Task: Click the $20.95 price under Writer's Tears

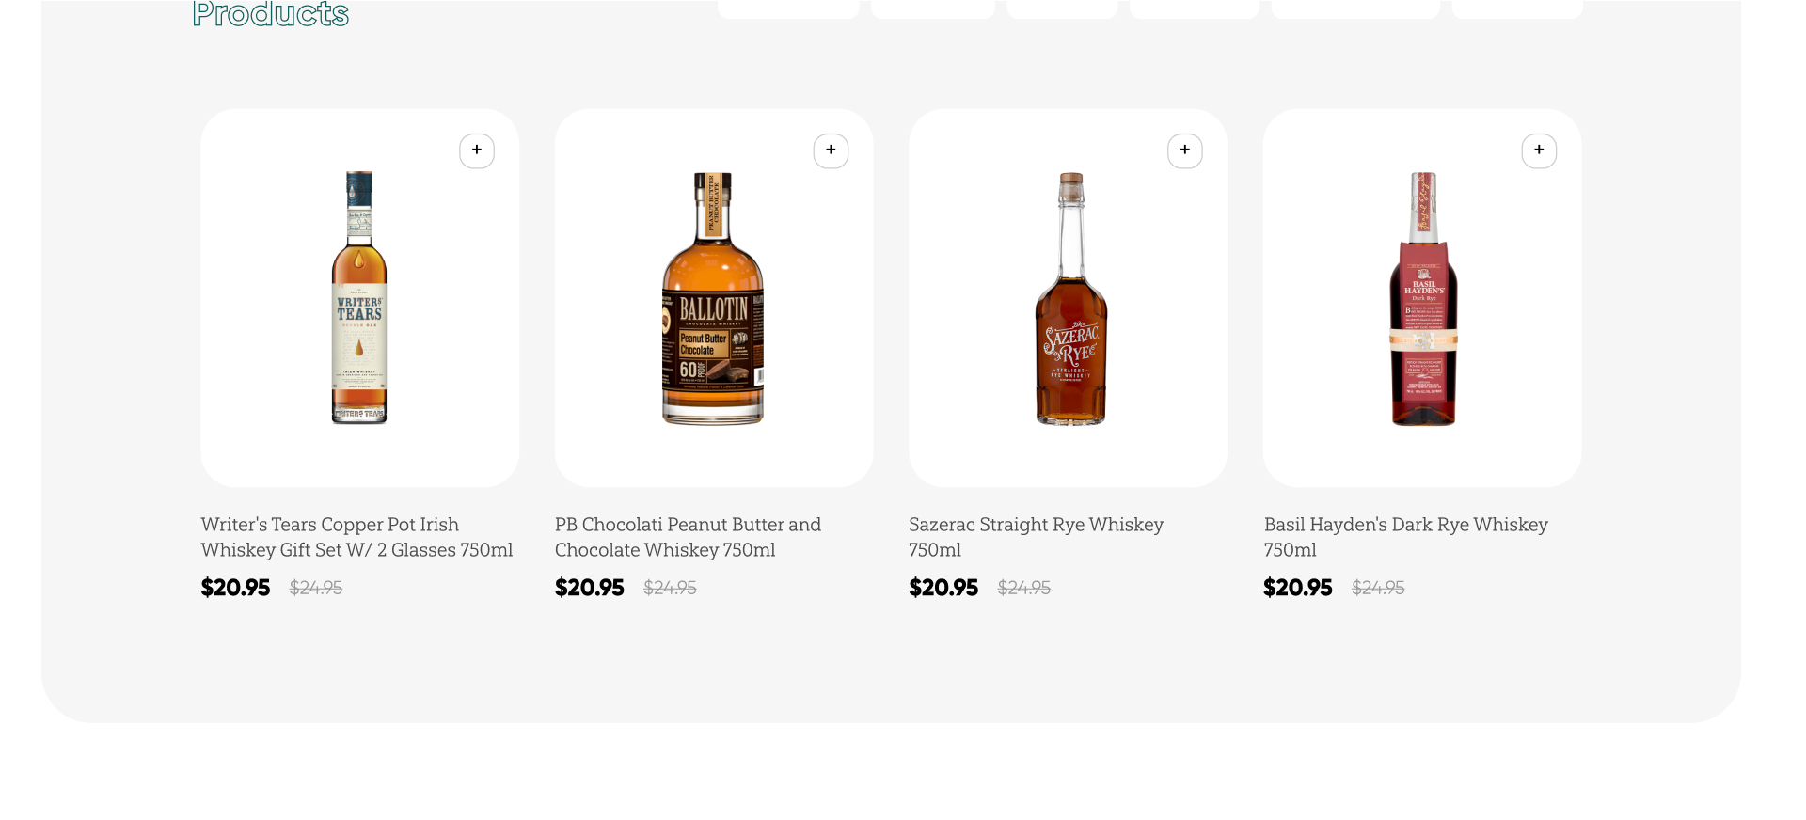Action: (x=235, y=588)
